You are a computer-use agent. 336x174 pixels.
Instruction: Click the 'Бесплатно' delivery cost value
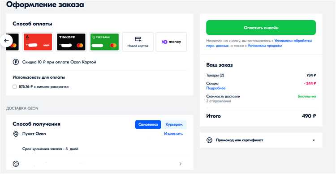(x=307, y=96)
